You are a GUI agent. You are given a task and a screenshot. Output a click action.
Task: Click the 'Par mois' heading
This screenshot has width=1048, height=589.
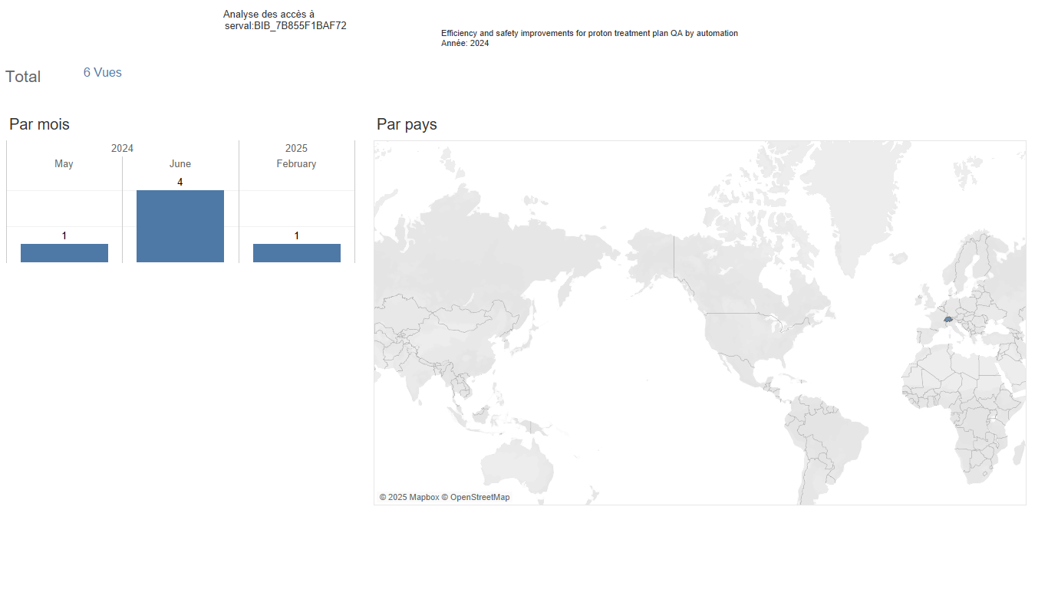39,124
